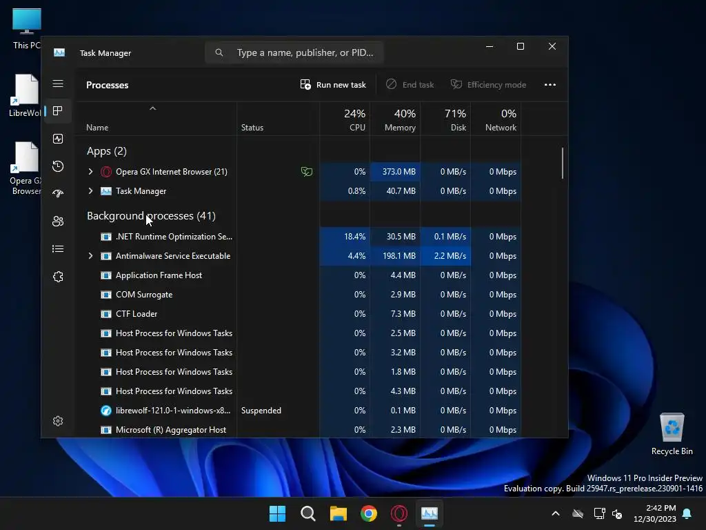
Task: Launch Google Chrome from taskbar
Action: click(369, 513)
